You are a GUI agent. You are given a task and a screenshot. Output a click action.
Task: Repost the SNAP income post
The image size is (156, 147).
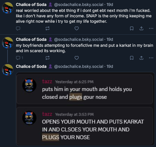tap(48, 28)
